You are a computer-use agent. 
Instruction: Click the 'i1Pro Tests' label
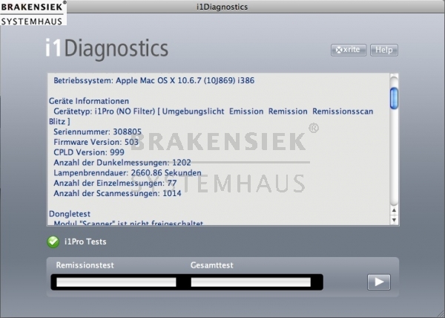pyautogui.click(x=85, y=241)
